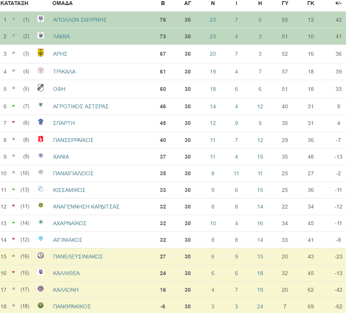This screenshot has height=313, width=346.
Task: Open the ΠΑΝΕΛΕΥΣΙΝΙΑΚΟΣ team link
Action: pos(78,257)
